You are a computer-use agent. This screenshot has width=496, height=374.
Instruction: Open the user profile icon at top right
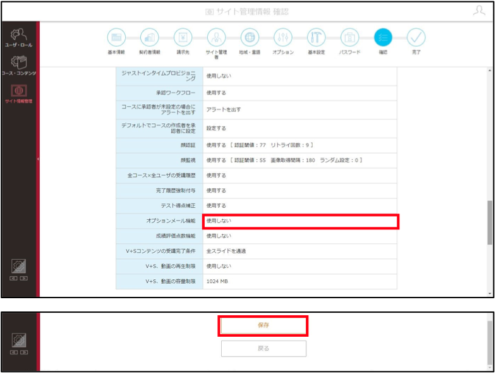pos(479,11)
